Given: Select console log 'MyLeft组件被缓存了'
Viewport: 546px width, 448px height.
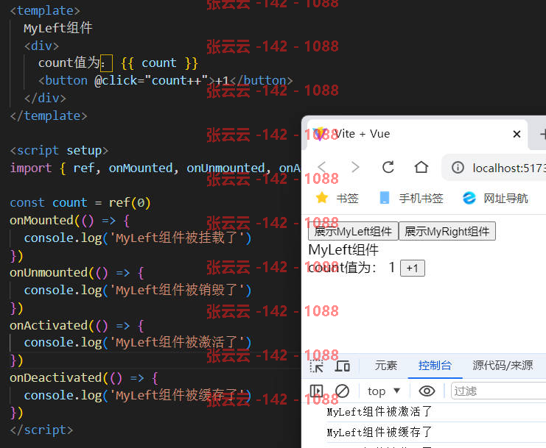Looking at the screenshot, I should pyautogui.click(x=379, y=433).
